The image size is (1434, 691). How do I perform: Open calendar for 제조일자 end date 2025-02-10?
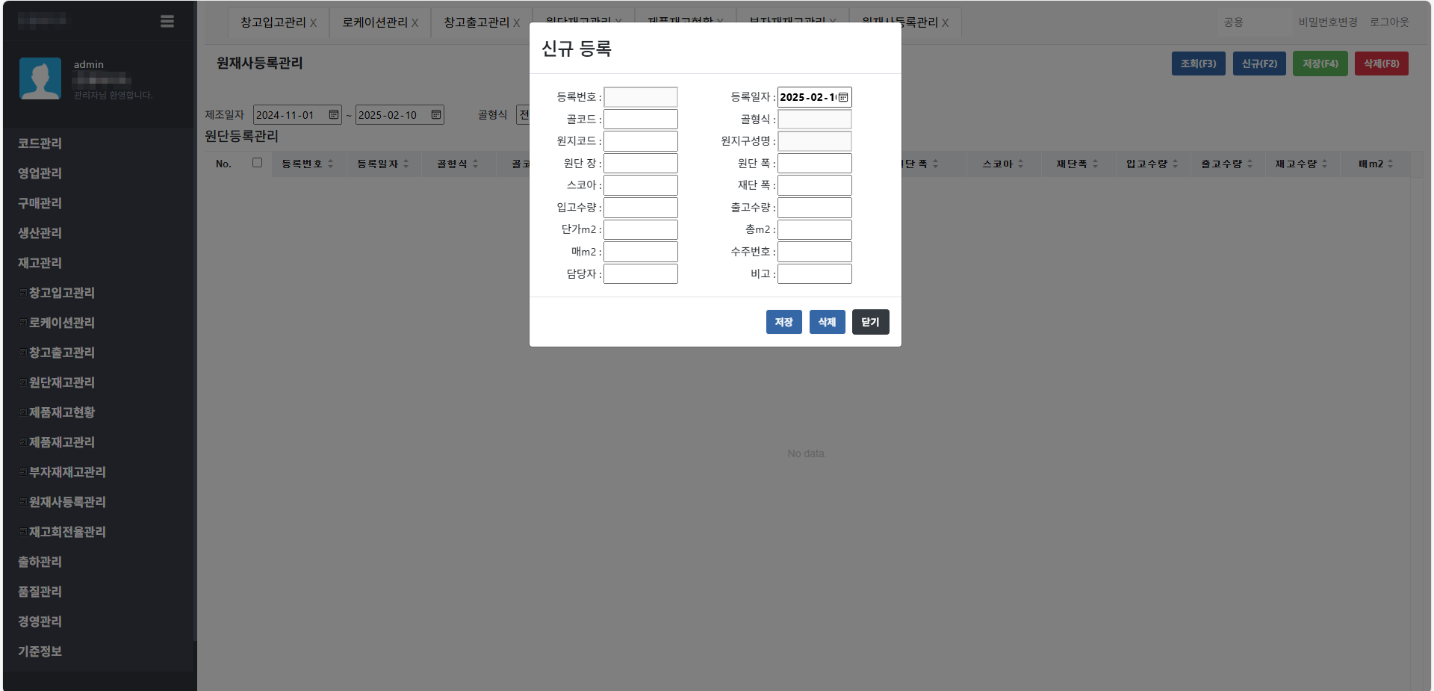tap(436, 115)
